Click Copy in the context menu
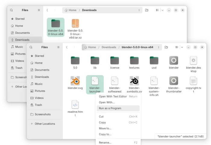Image resolution: width=211 pixels, height=145 pixels. point(102,122)
